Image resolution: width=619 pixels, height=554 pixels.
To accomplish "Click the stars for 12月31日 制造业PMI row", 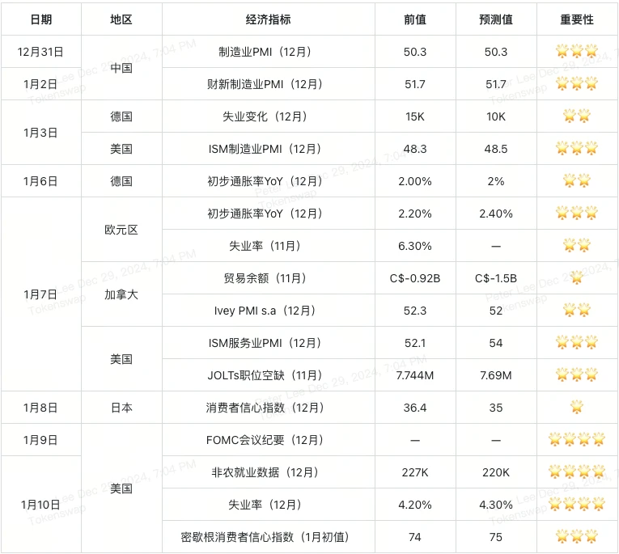I will click(576, 52).
